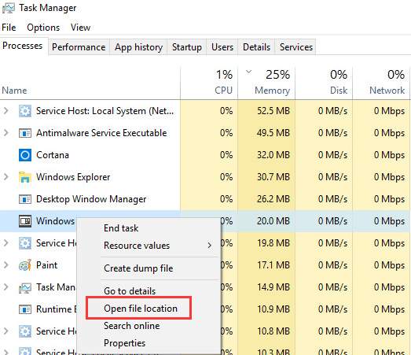Viewport: 411px width, 355px height.
Task: Sort by the 25% Memory column header
Action: pyautogui.click(x=266, y=83)
